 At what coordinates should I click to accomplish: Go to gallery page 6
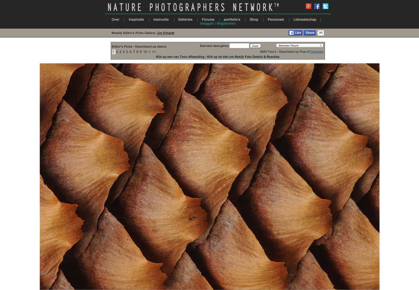[130, 52]
